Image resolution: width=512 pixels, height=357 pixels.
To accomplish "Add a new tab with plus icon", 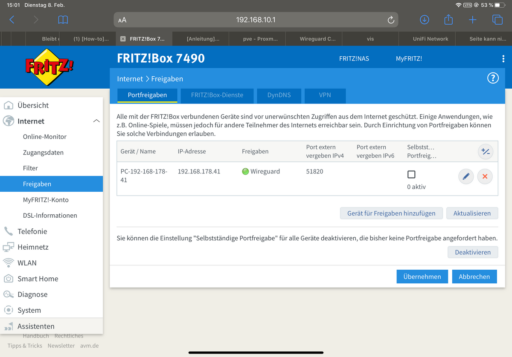I will 472,20.
